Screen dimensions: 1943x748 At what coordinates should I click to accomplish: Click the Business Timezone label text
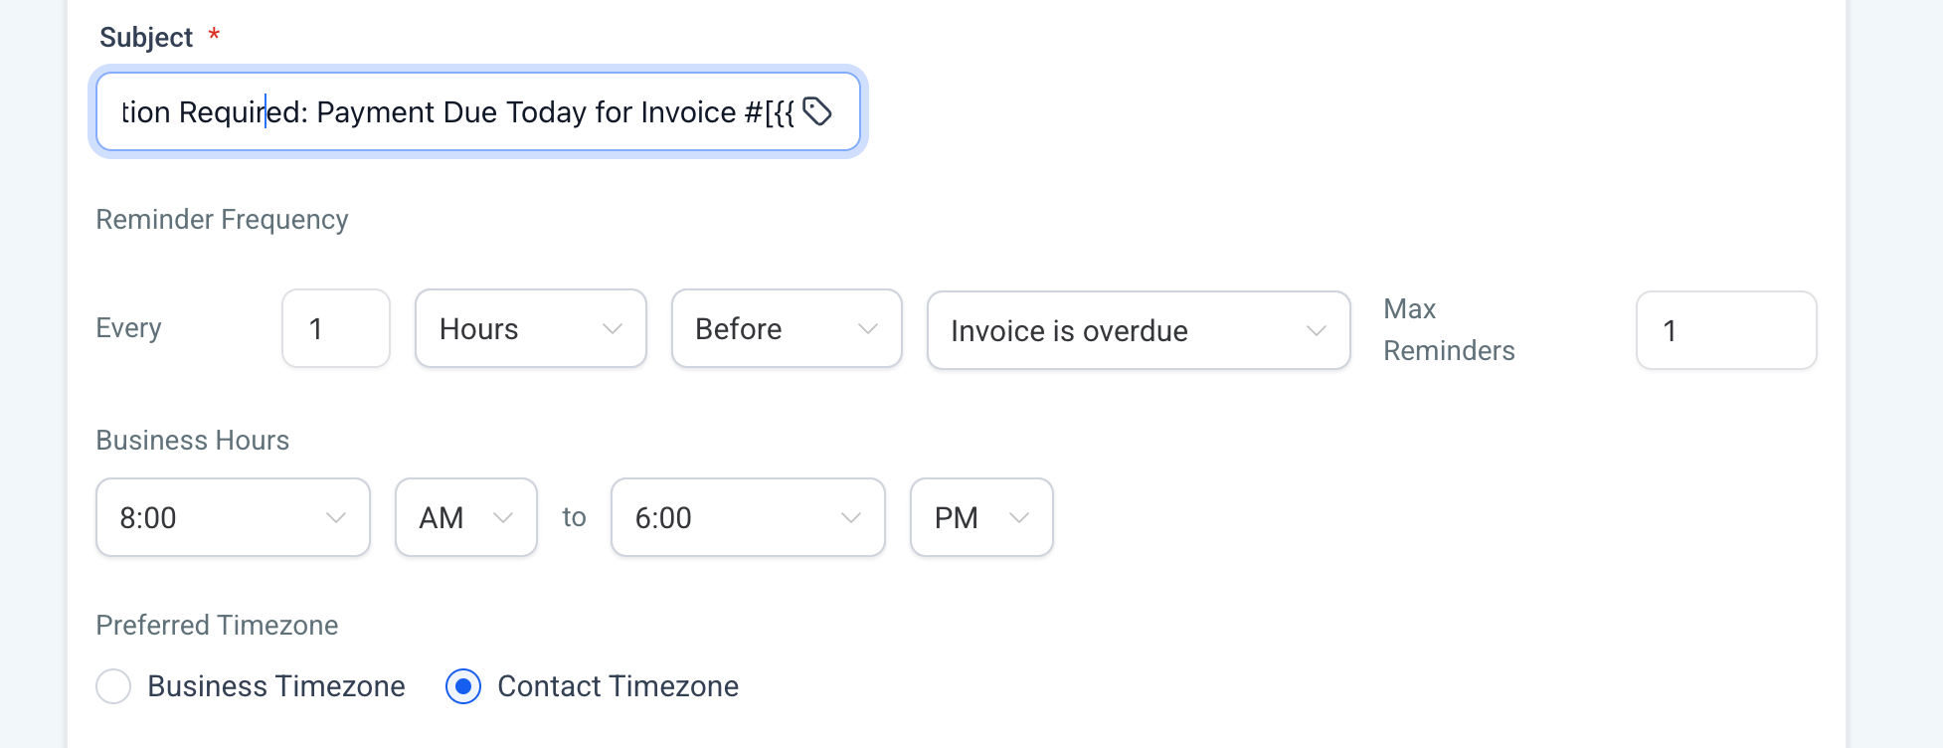276,686
